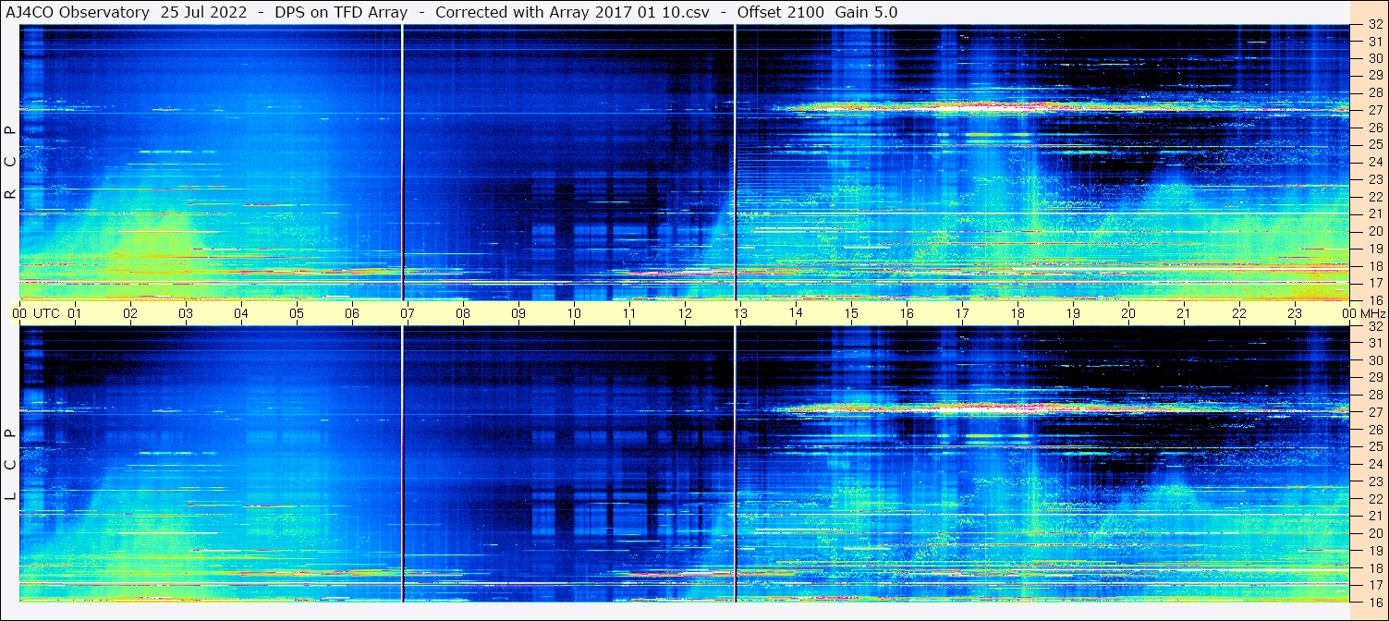Viewport: 1389px width, 621px height.
Task: Click 29 MHz tick label on LCP spectrogram
Action: coord(1374,378)
